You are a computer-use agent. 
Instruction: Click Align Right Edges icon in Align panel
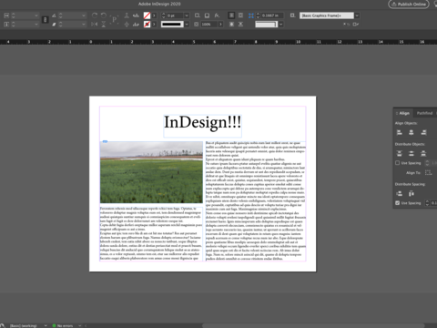point(423,132)
